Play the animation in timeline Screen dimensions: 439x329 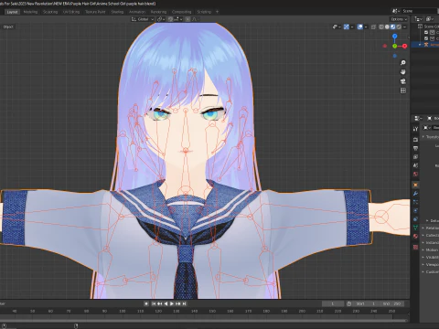tap(172, 303)
